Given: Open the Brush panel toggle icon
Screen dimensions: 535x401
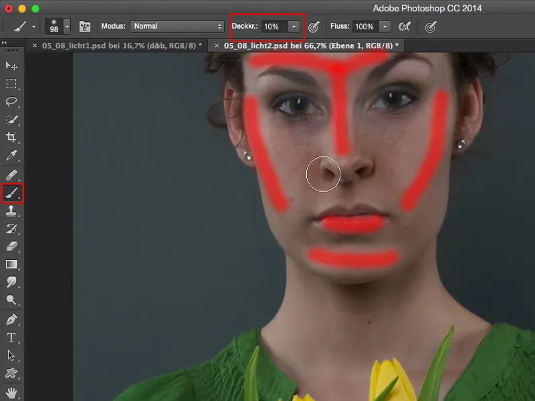Looking at the screenshot, I should [x=85, y=27].
